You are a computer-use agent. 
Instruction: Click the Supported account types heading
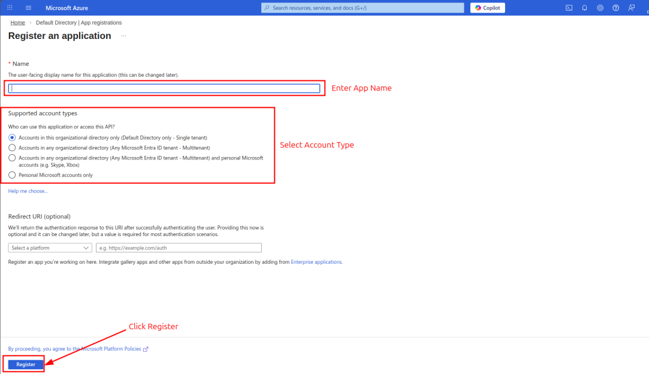pos(43,113)
